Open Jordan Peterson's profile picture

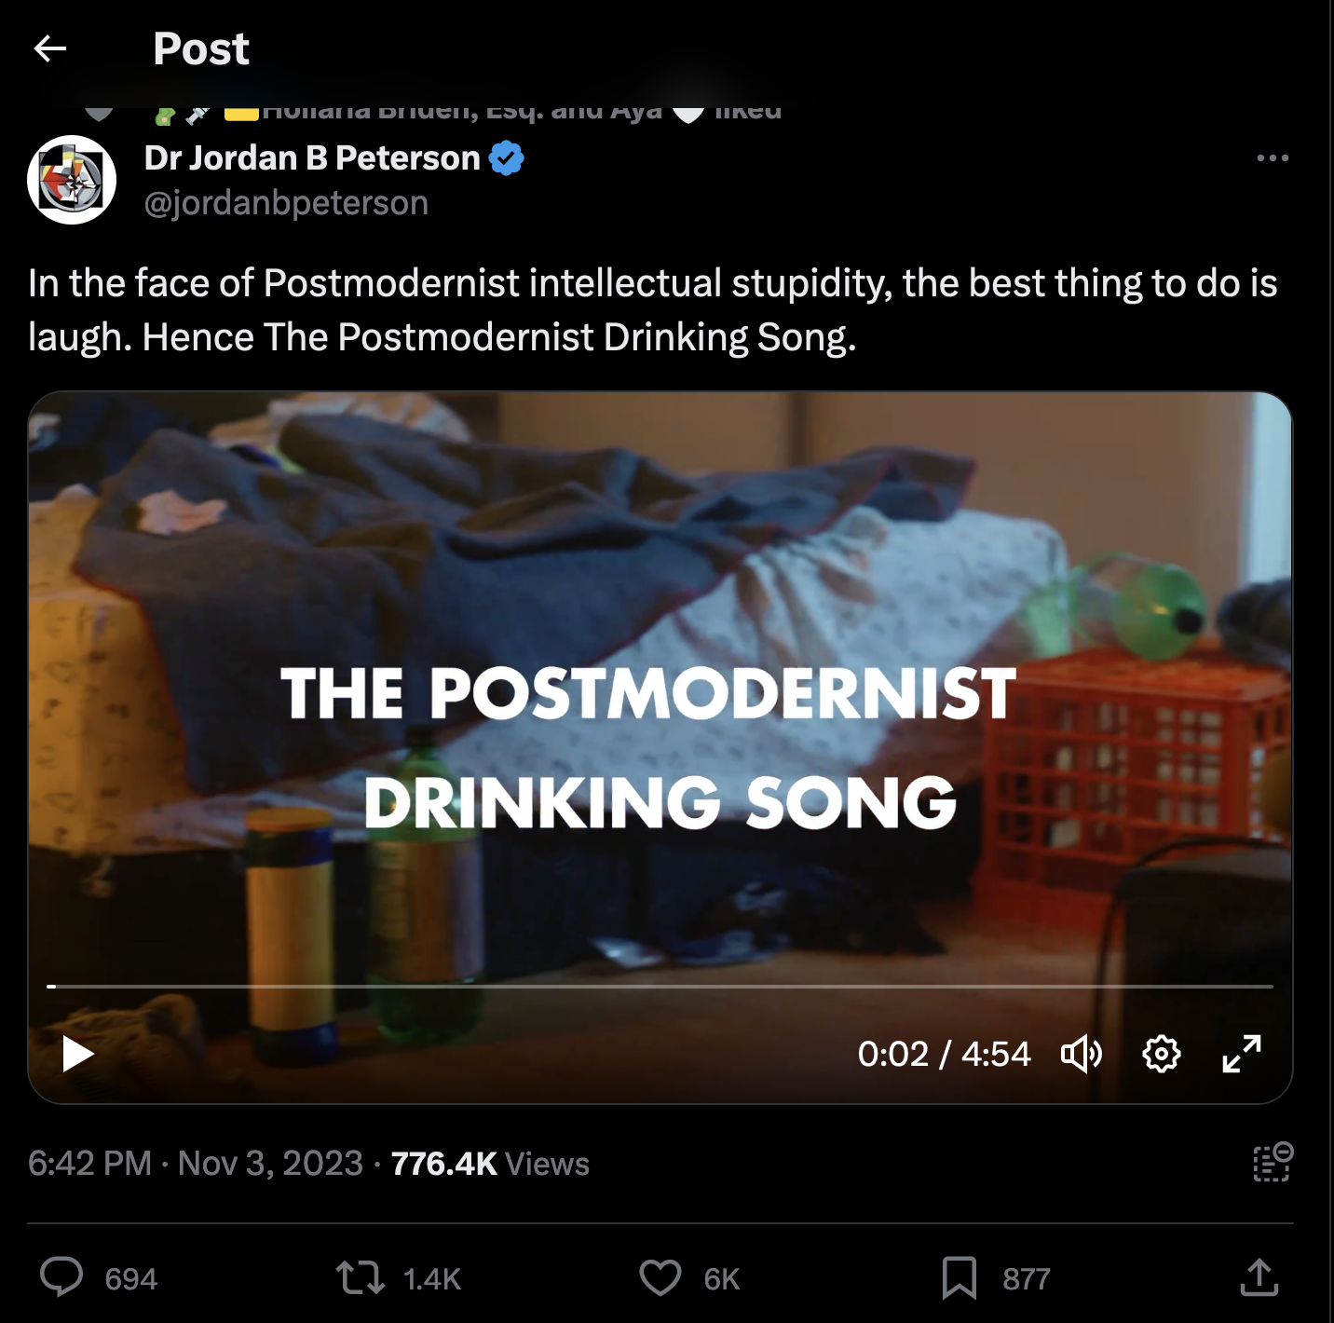pos(72,180)
